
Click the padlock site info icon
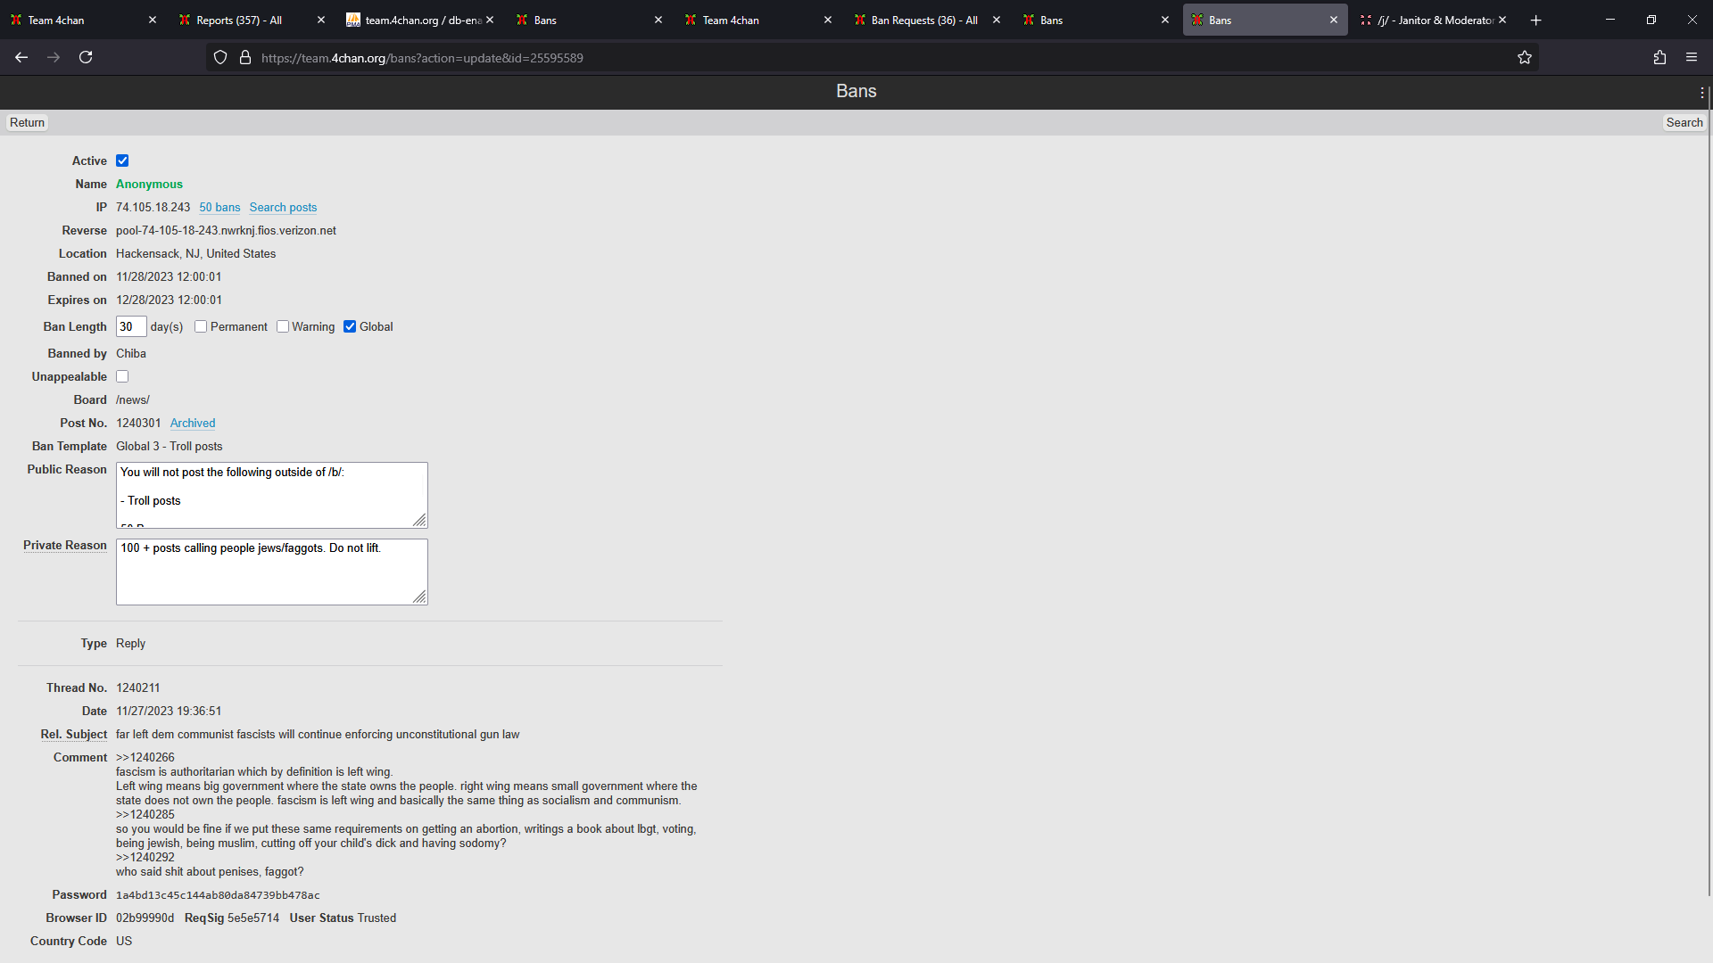tap(245, 58)
